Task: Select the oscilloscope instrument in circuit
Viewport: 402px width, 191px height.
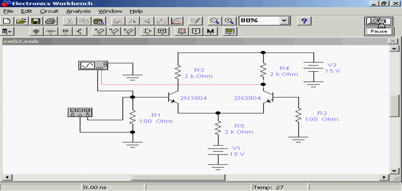Action: point(93,65)
